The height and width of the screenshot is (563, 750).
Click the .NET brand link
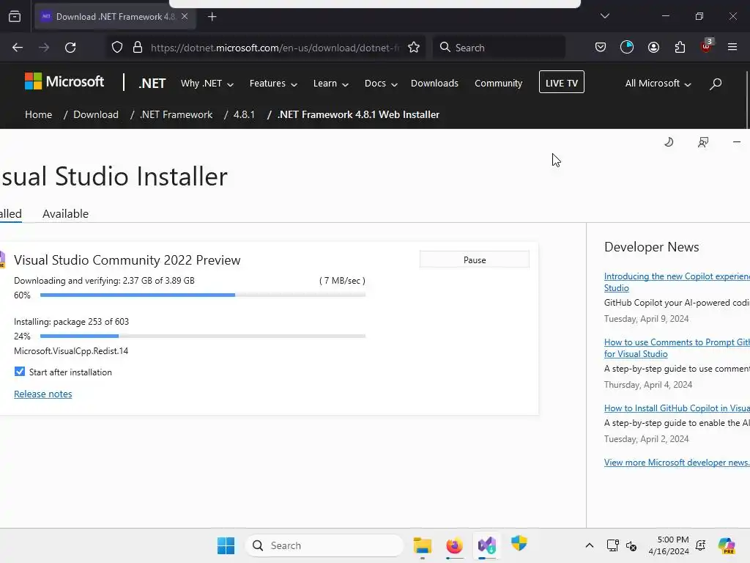152,84
